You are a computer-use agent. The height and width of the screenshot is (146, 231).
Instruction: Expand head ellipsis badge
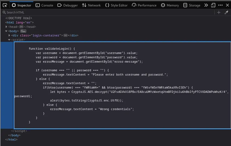[21, 27]
